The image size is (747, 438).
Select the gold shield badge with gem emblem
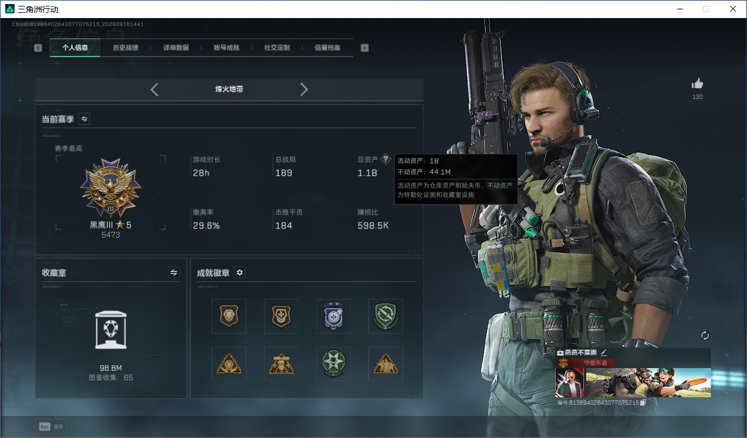[x=229, y=316]
